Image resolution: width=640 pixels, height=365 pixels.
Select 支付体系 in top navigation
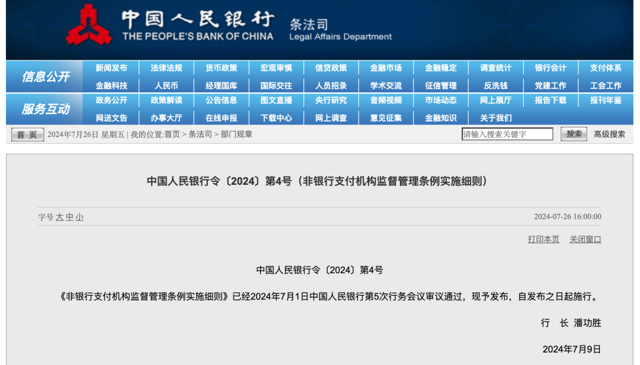click(605, 68)
